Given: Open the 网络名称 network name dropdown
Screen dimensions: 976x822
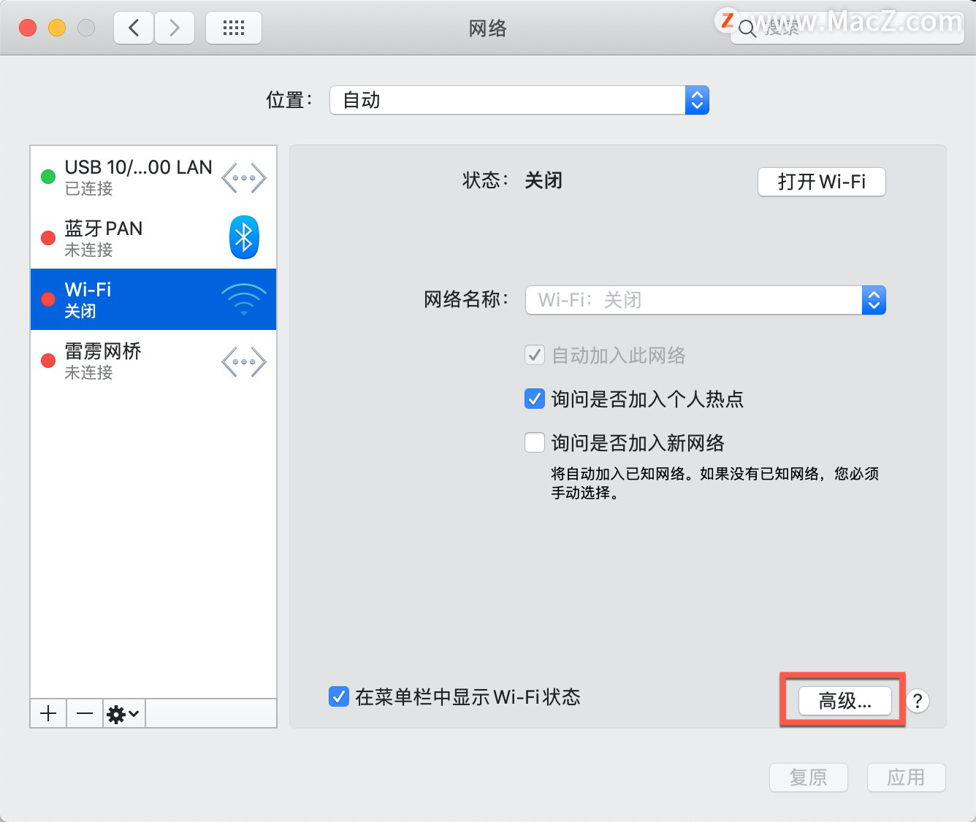Looking at the screenshot, I should pos(874,299).
